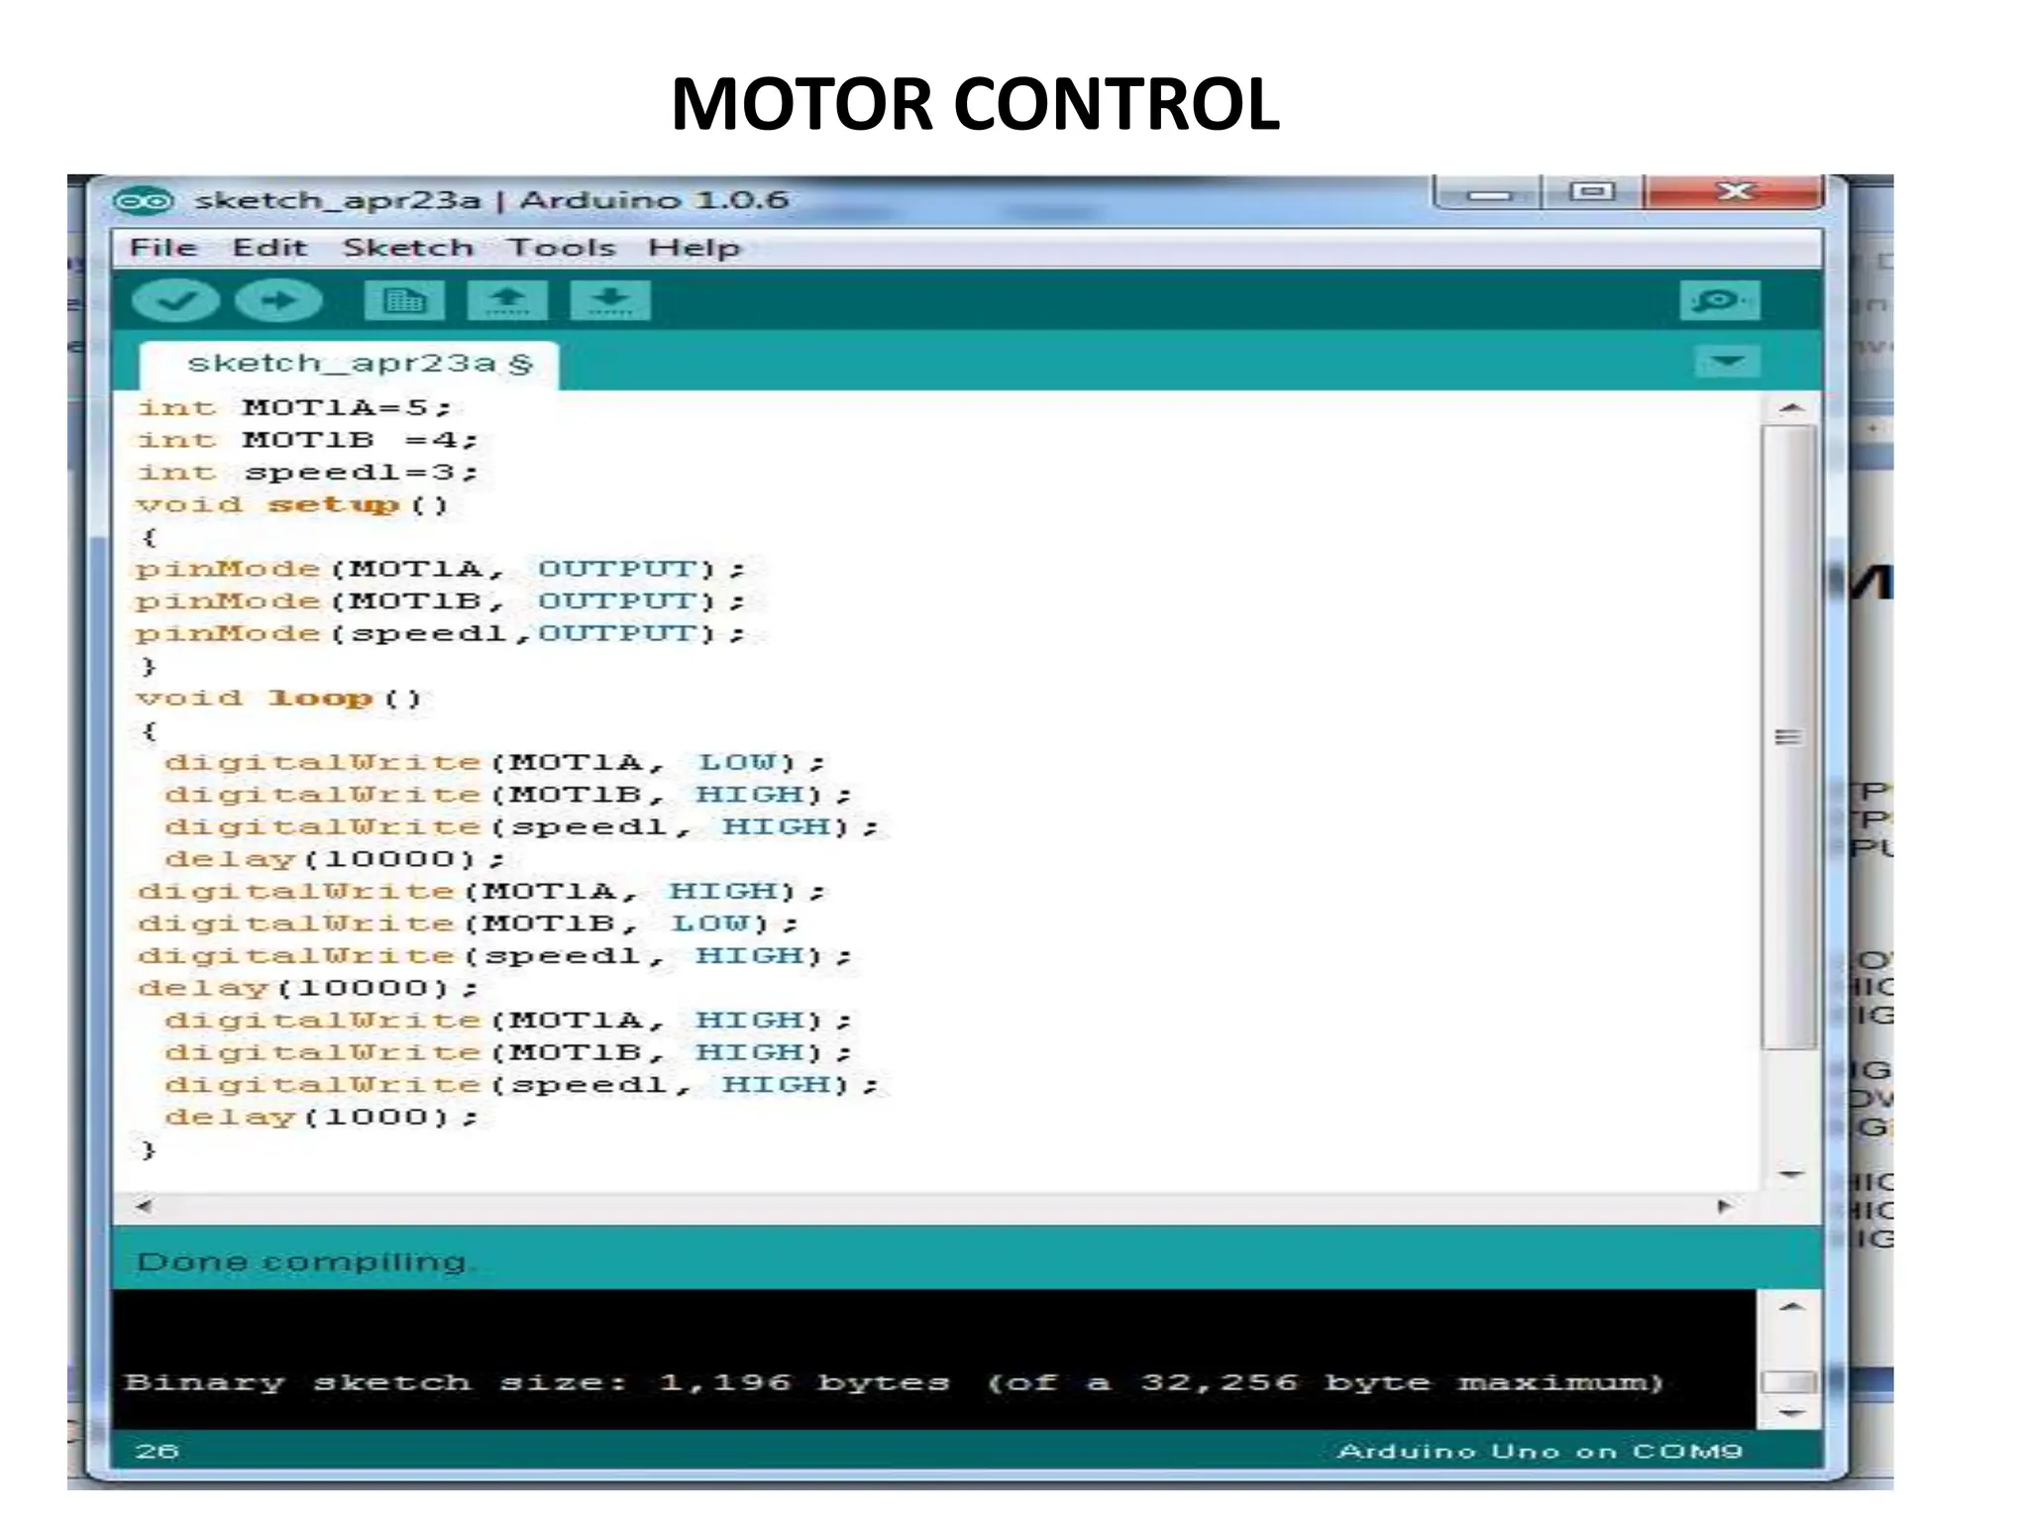Click the console scroll up arrow
The width and height of the screenshot is (2029, 1522).
point(1790,1308)
